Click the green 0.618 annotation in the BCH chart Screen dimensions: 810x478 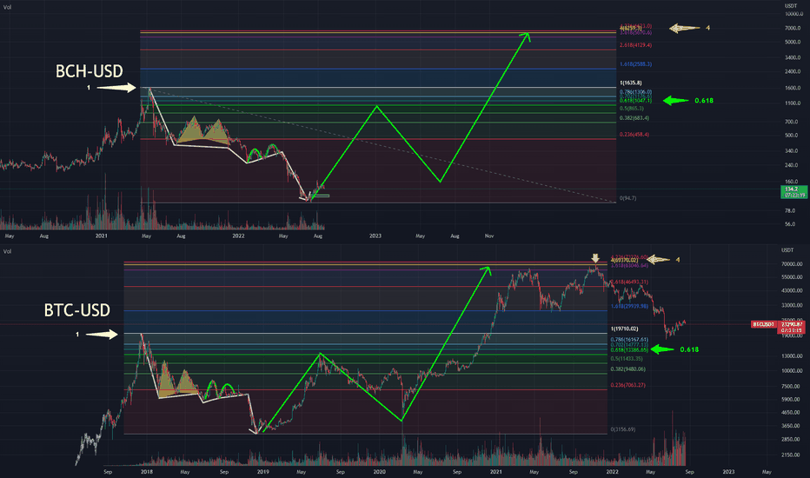coord(704,101)
